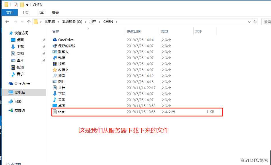271x165 pixels.
Task: Click the properties icon in title bar
Action: (15, 5)
